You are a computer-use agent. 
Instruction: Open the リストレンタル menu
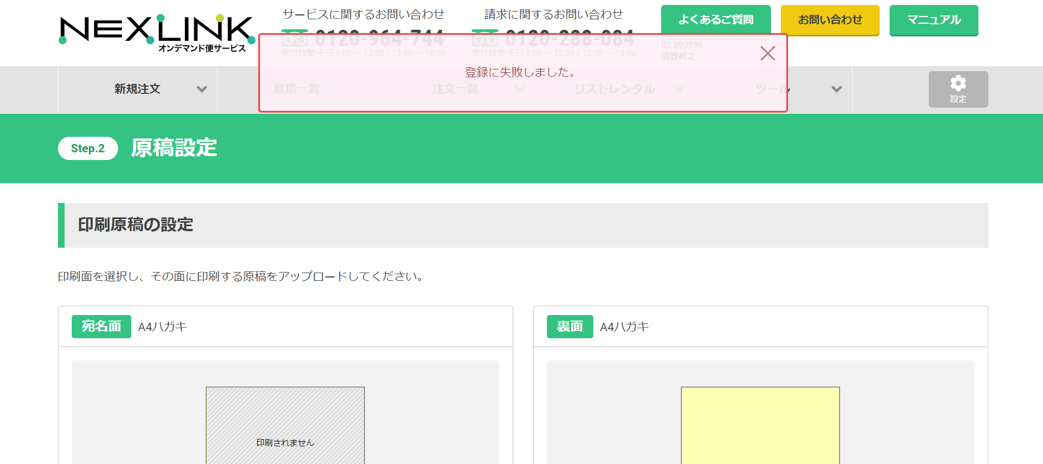[614, 89]
